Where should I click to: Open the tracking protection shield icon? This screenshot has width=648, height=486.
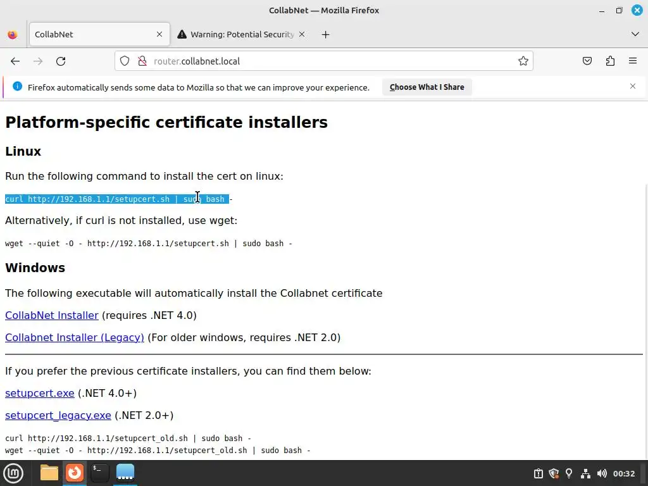click(x=125, y=61)
